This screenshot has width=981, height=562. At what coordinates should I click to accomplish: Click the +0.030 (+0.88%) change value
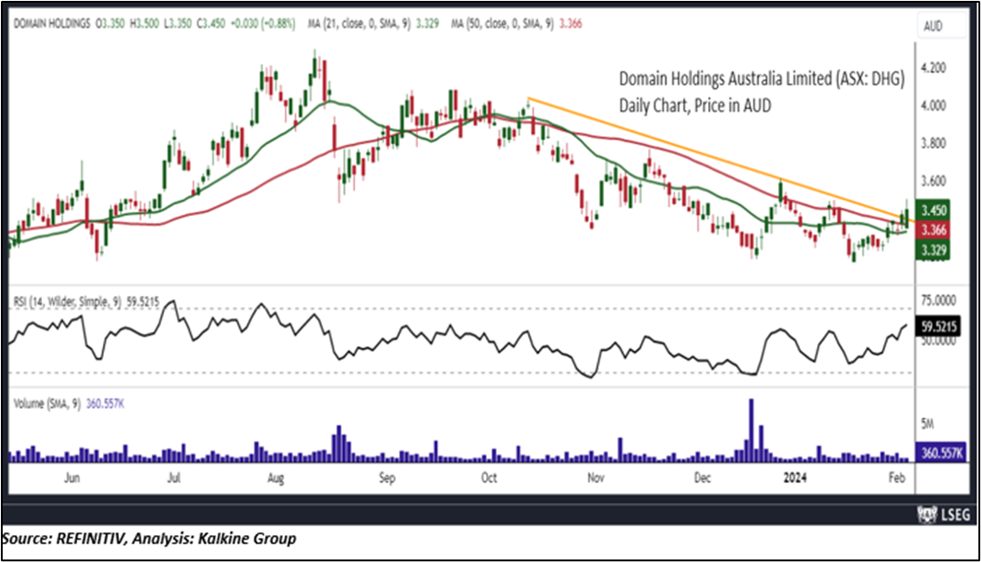pyautogui.click(x=263, y=24)
